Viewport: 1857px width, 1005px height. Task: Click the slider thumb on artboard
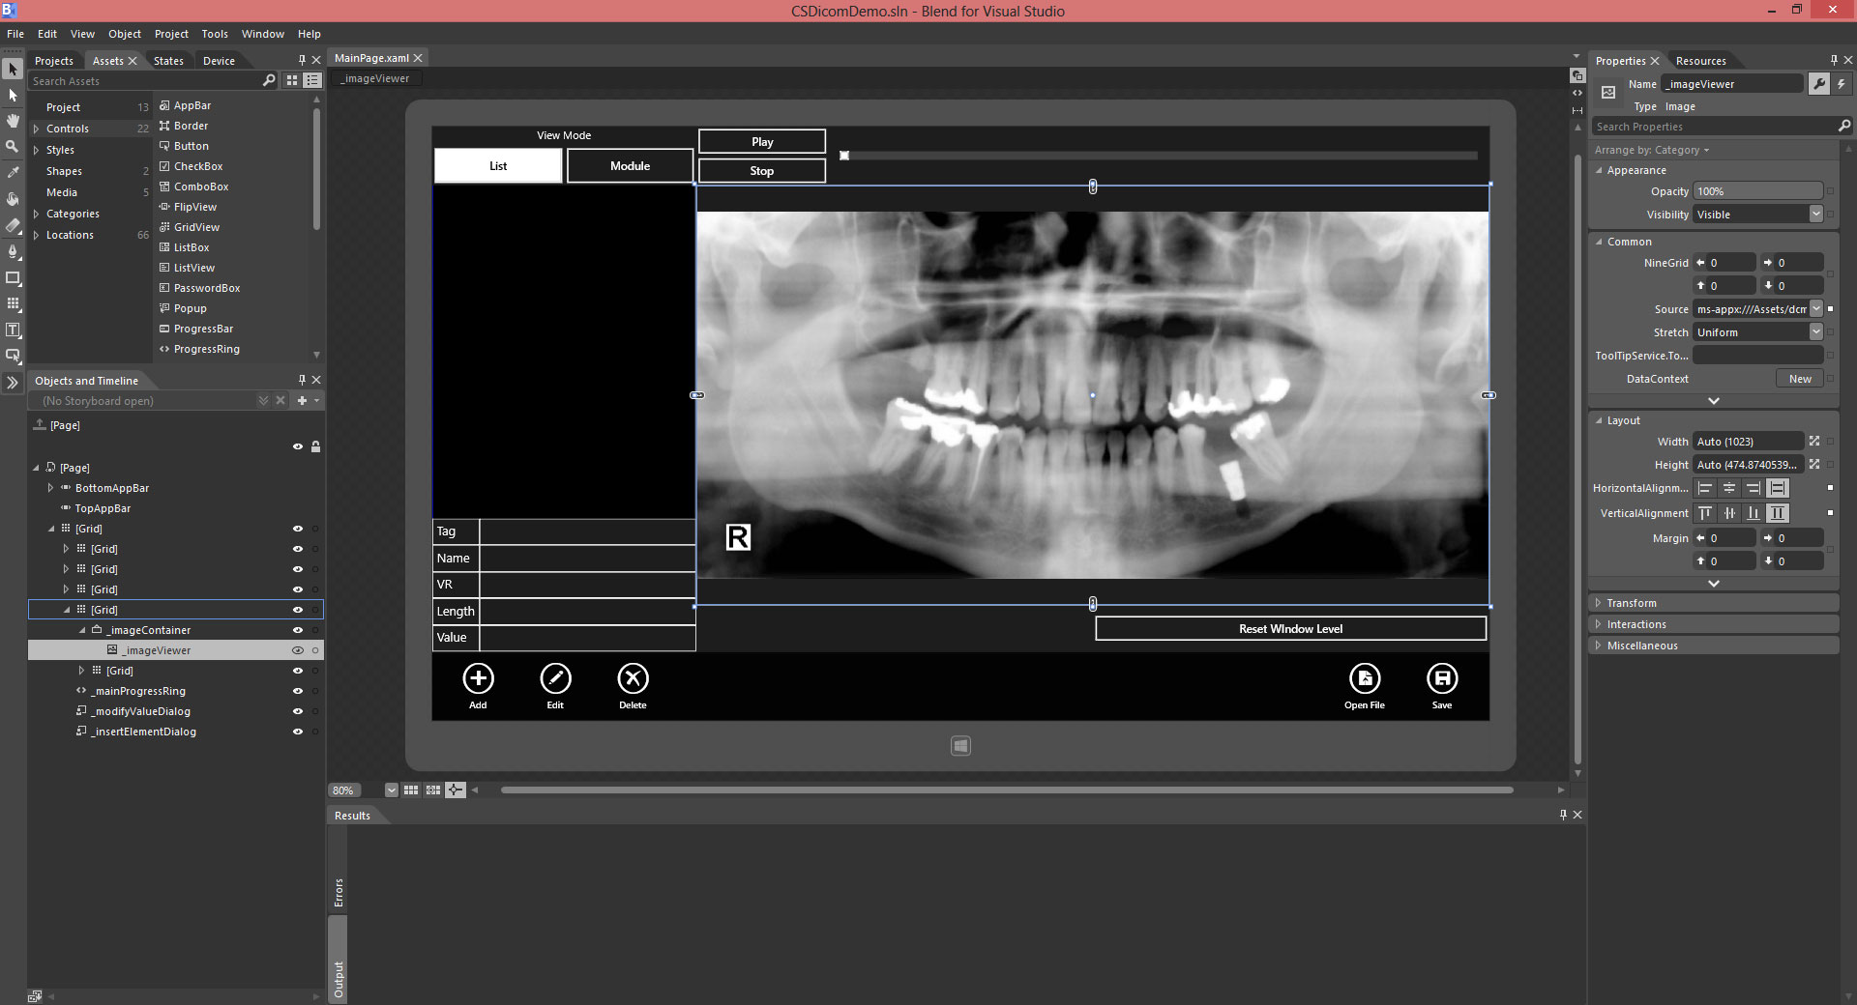pos(844,156)
